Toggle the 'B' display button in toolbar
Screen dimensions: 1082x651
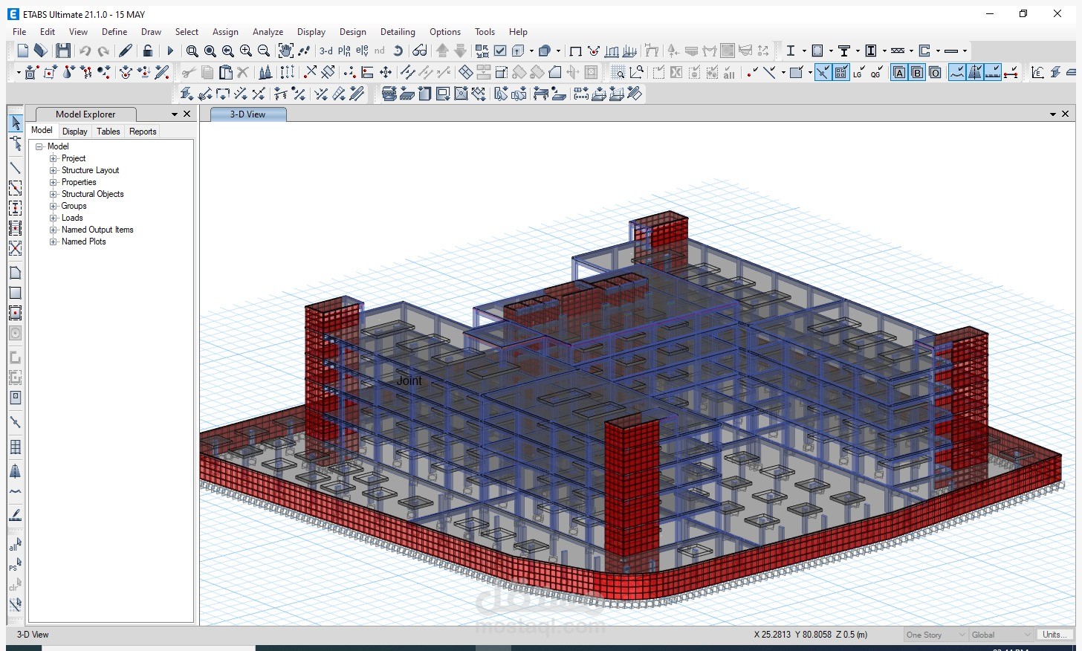click(x=917, y=72)
